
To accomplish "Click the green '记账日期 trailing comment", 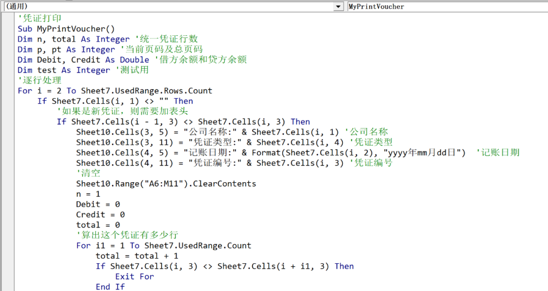I will pos(498,153).
